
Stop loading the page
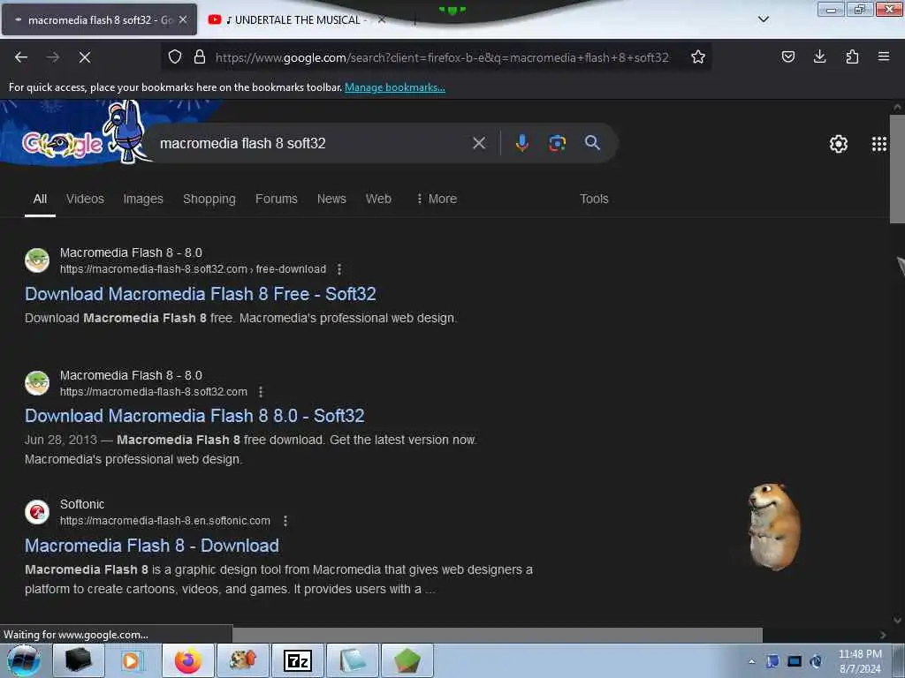(85, 57)
